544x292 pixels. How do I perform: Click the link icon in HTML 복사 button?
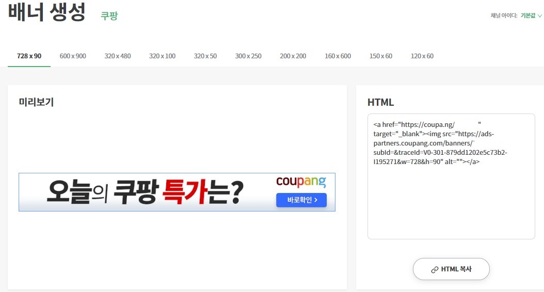pos(435,270)
